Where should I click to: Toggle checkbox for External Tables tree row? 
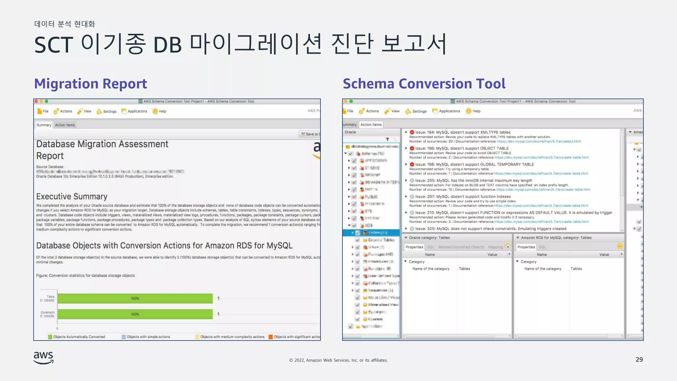pos(357,240)
